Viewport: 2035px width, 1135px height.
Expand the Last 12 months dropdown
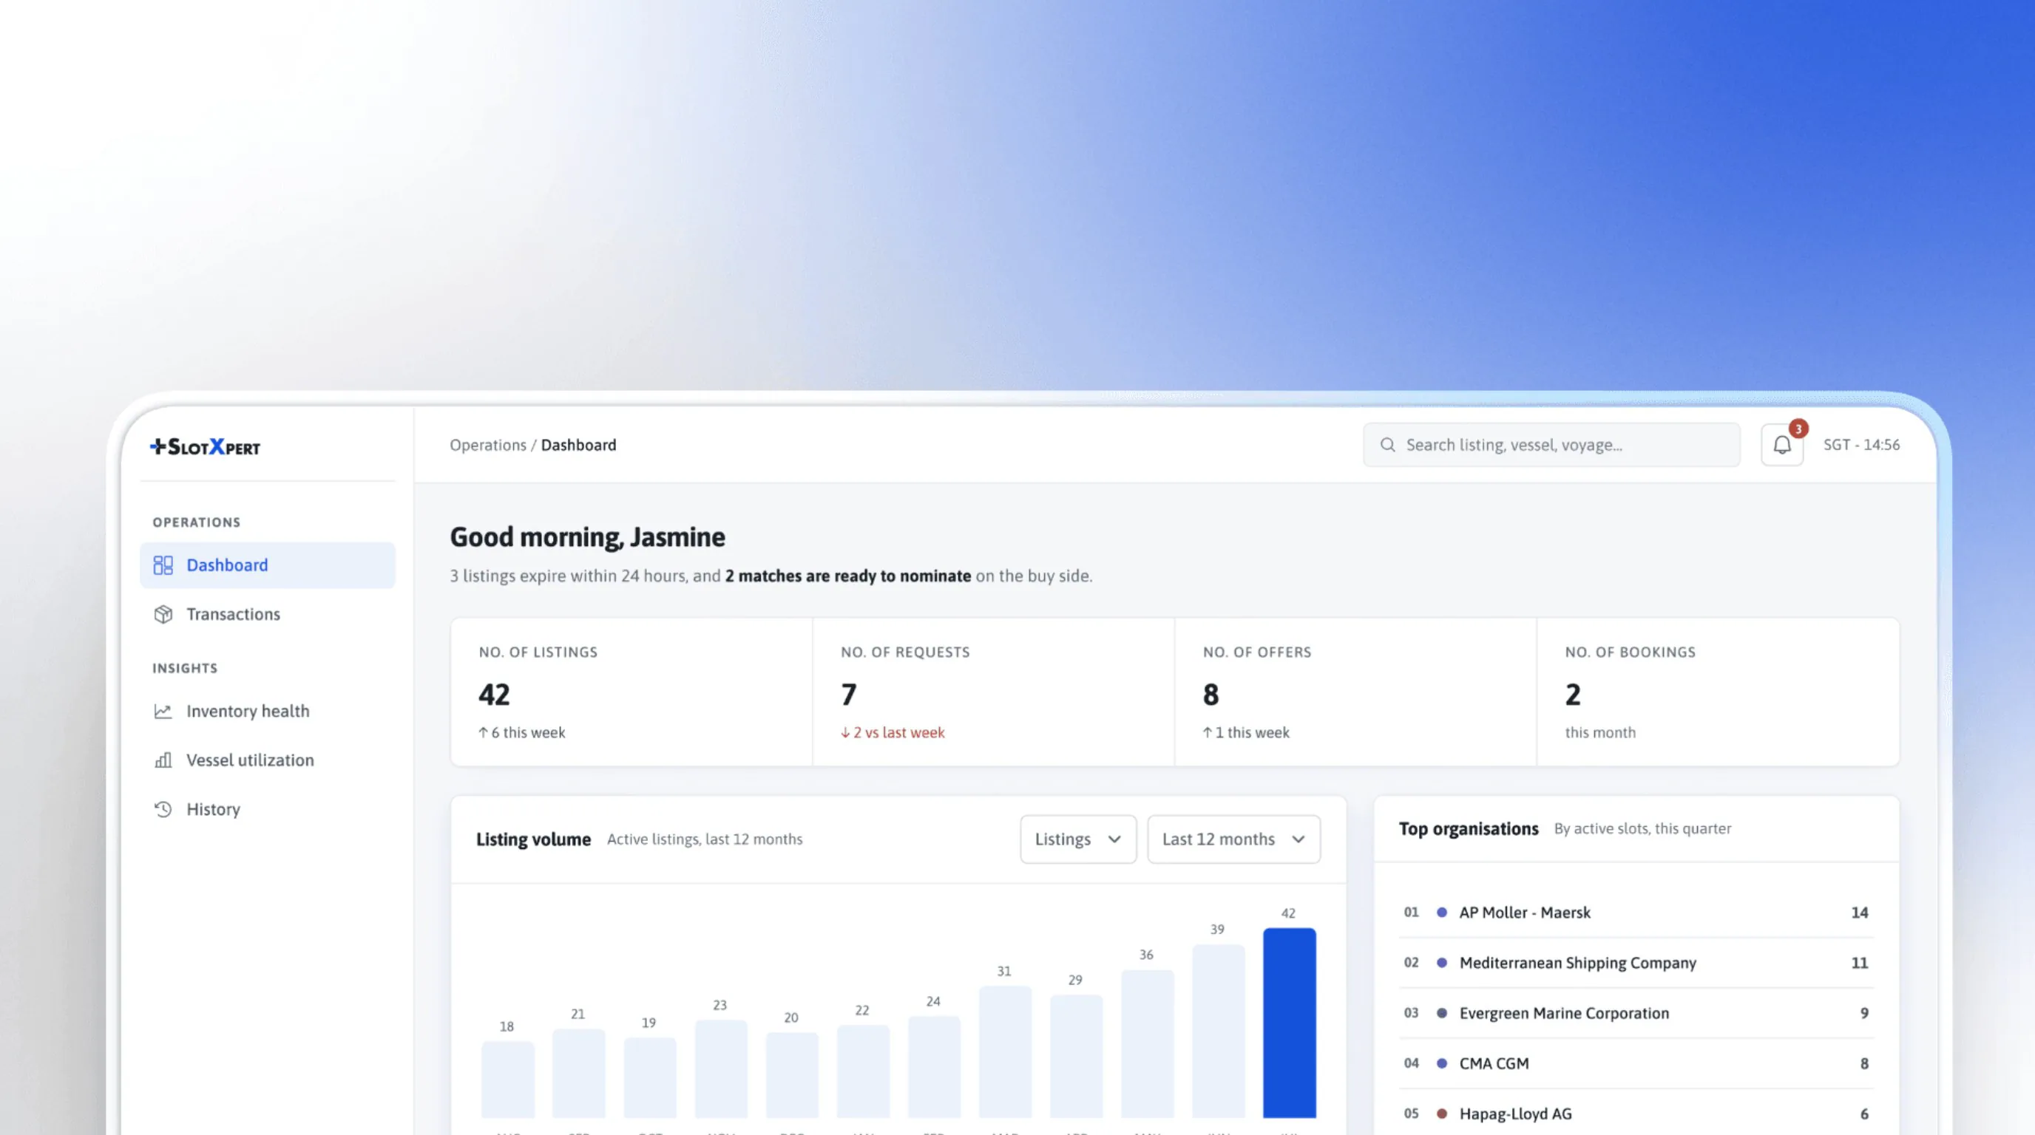[x=1234, y=839]
